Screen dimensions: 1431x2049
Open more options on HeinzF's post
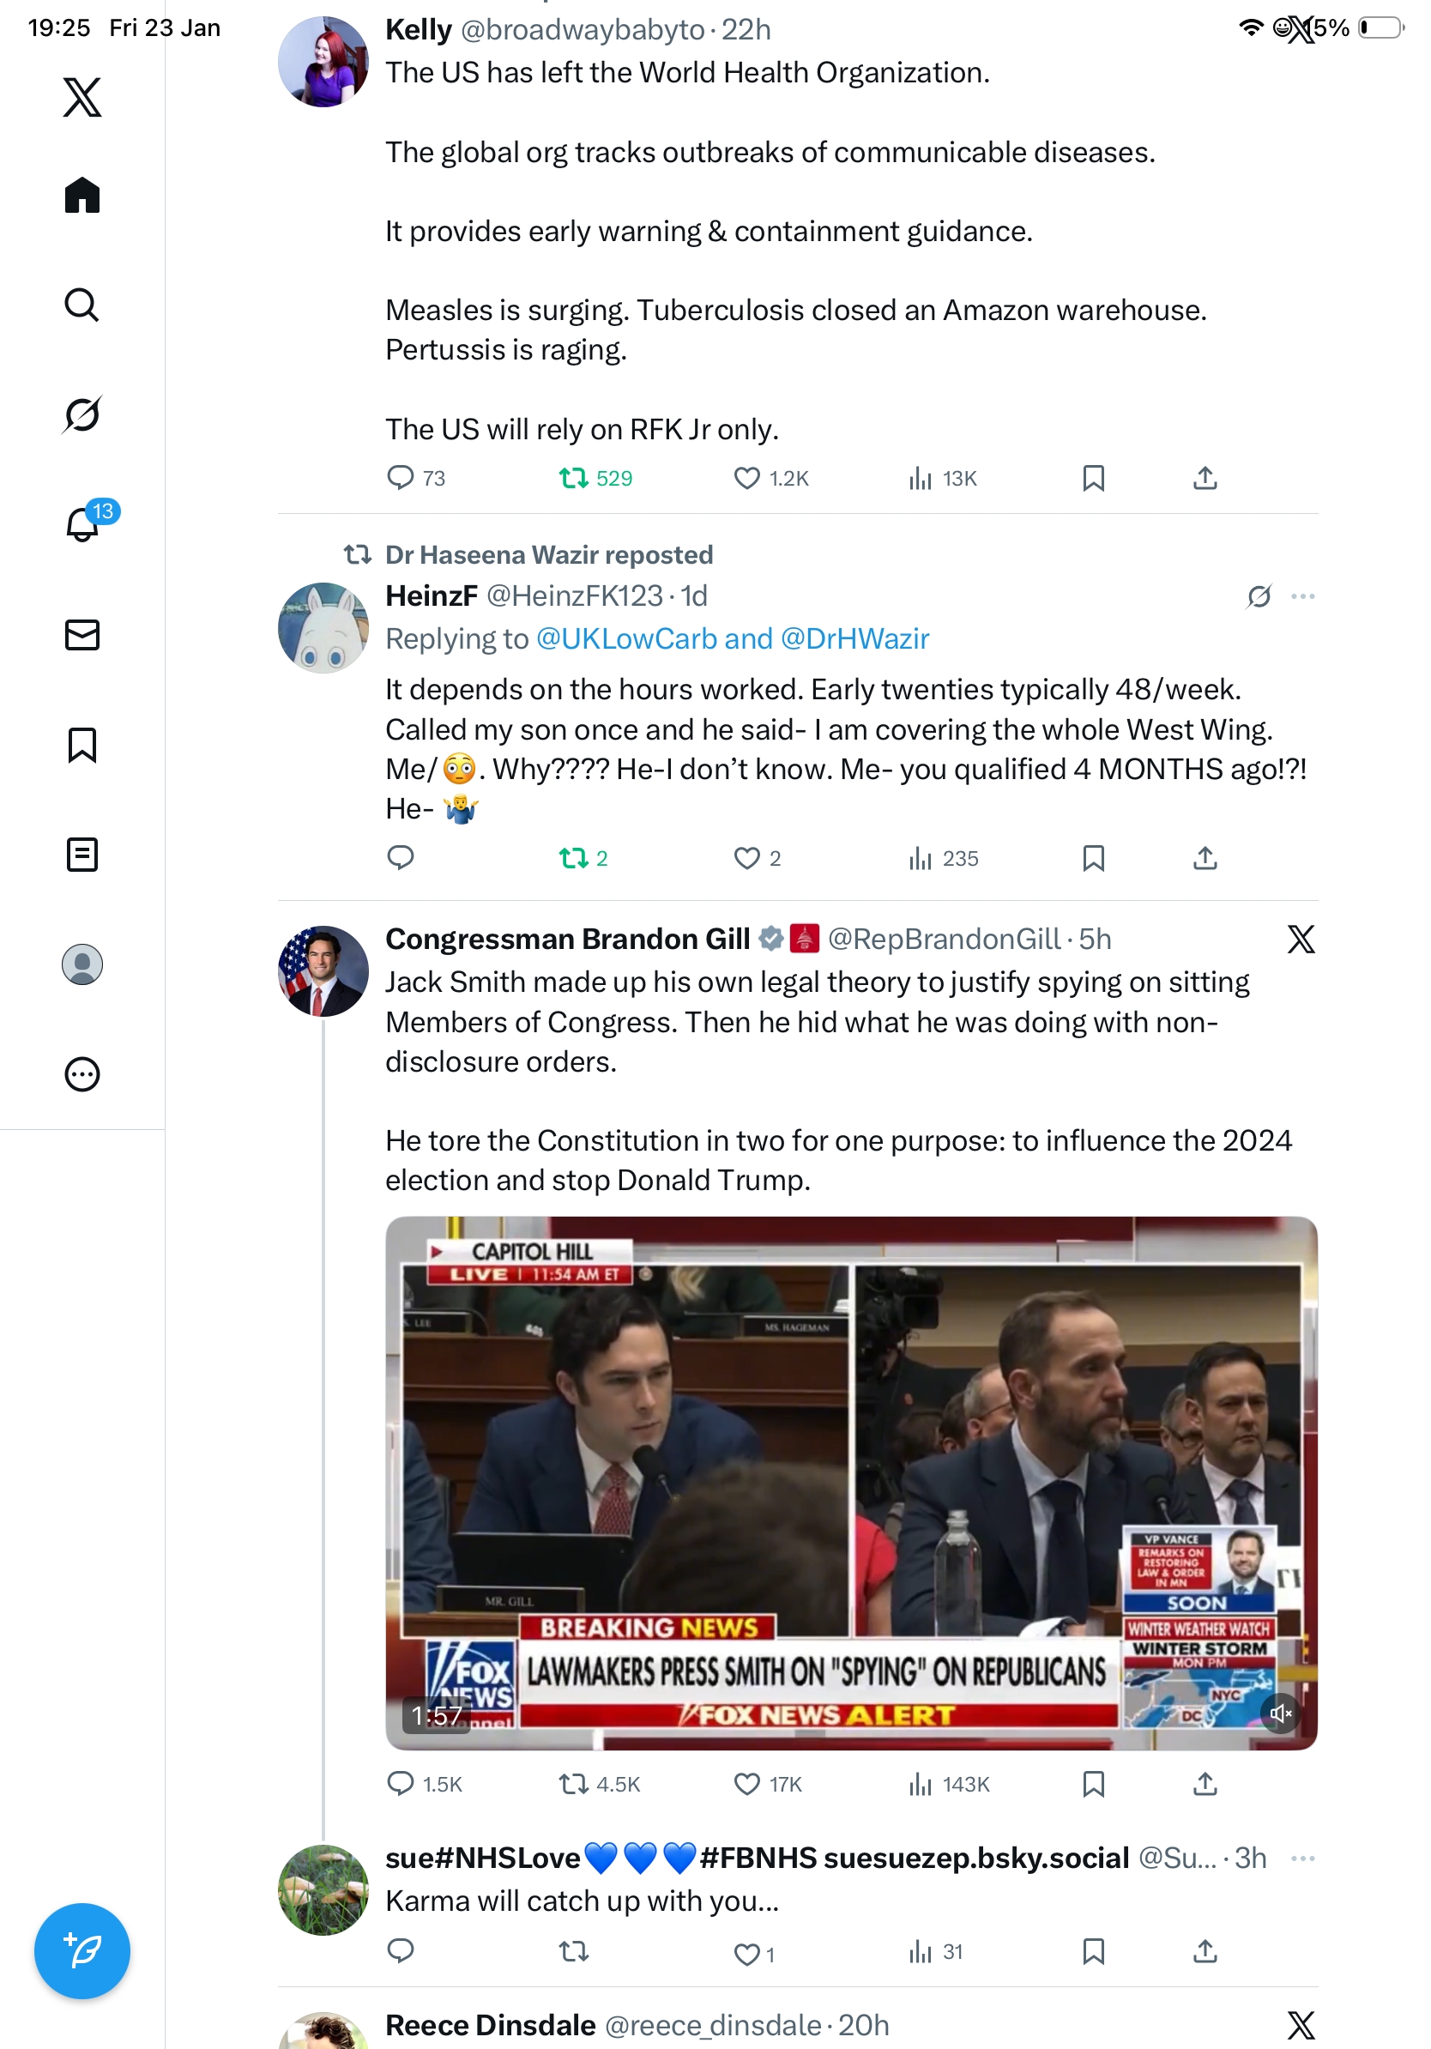click(1302, 596)
